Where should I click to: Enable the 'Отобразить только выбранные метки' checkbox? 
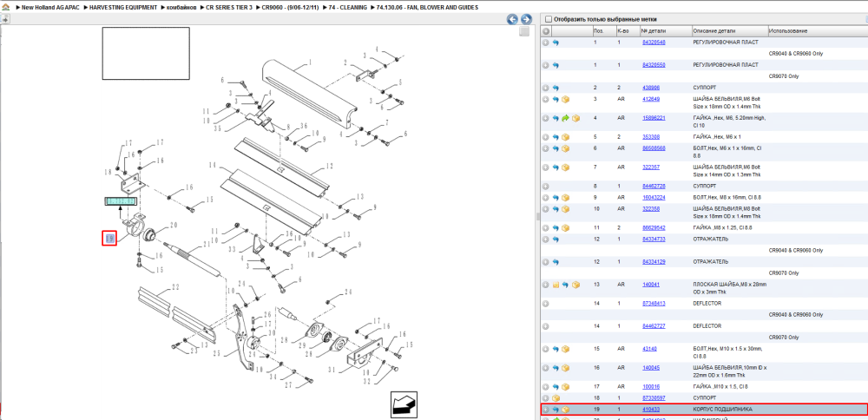click(549, 19)
